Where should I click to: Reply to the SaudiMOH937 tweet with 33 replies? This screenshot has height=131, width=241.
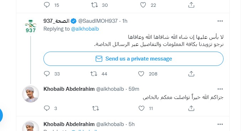click(x=47, y=74)
